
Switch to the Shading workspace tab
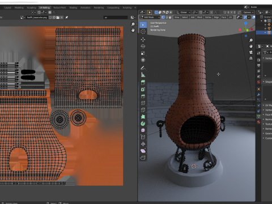click(73, 7)
